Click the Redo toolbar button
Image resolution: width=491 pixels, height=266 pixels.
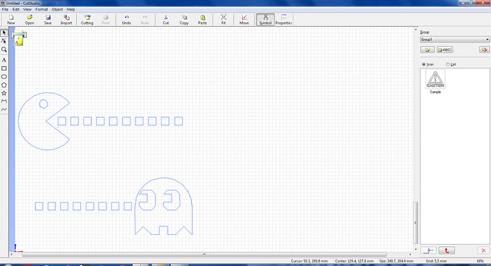tap(145, 19)
